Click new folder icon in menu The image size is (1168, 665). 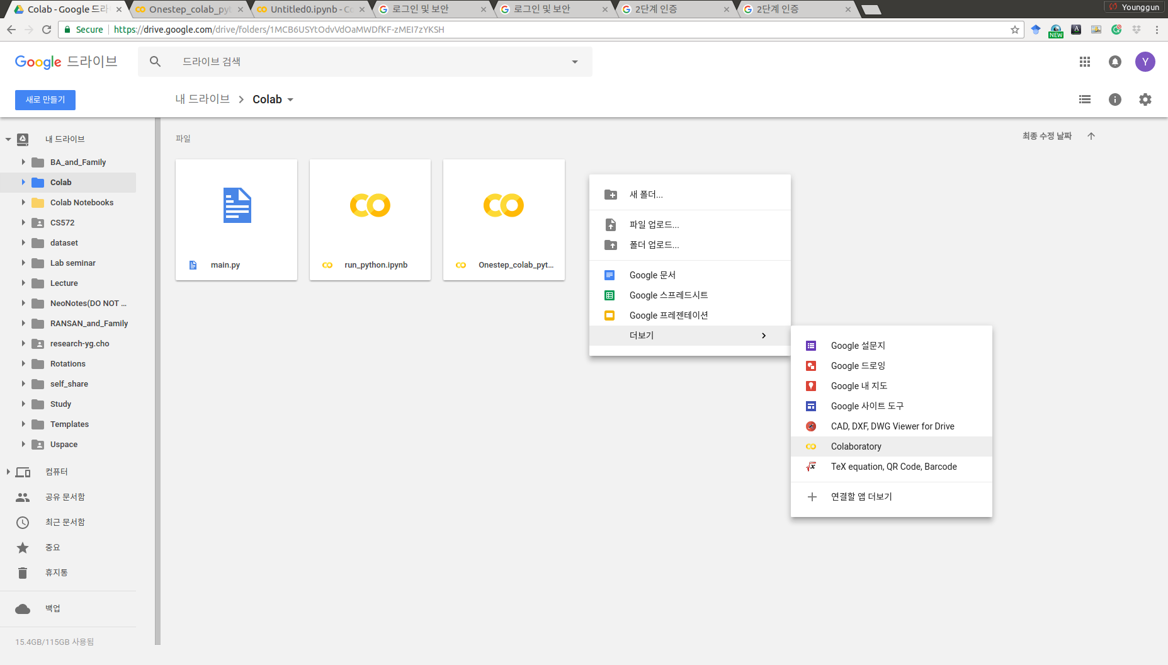click(610, 195)
